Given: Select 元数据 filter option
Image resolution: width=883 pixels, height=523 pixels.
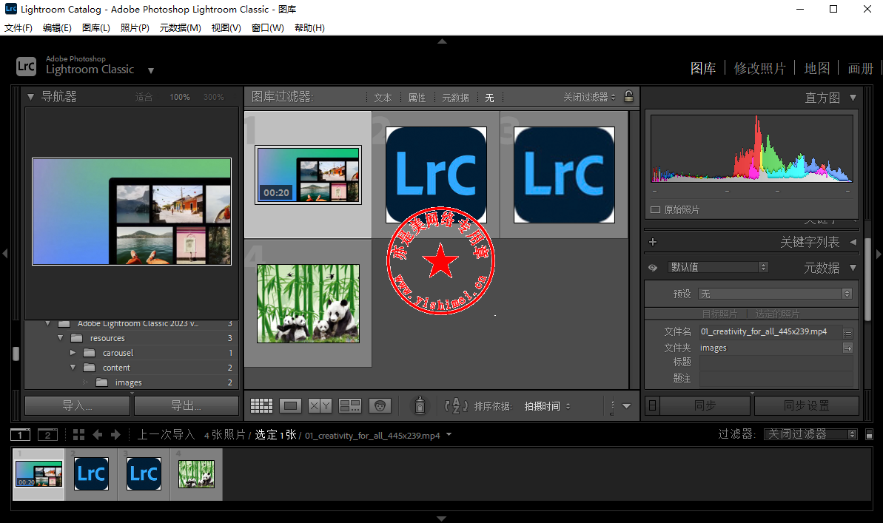Looking at the screenshot, I should (455, 98).
